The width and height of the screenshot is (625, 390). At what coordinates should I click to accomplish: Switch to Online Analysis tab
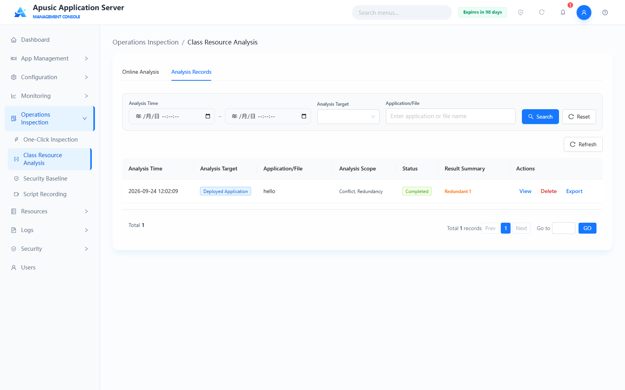click(x=141, y=72)
